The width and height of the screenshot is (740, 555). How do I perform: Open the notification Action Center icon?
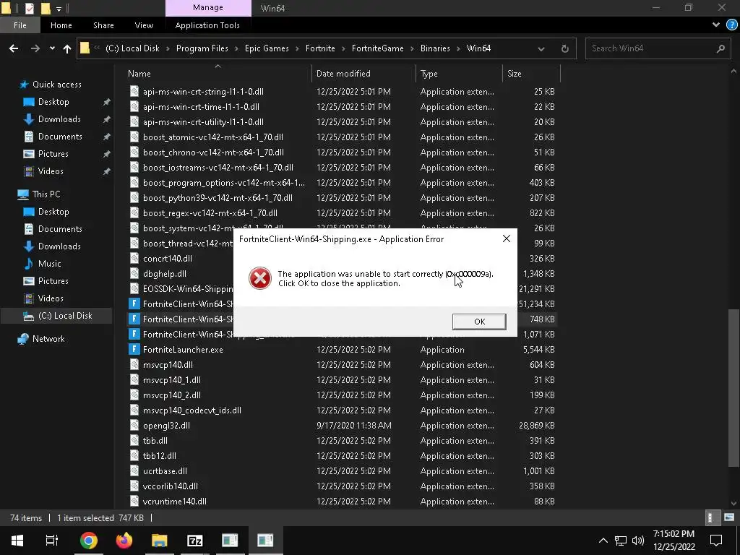click(716, 541)
